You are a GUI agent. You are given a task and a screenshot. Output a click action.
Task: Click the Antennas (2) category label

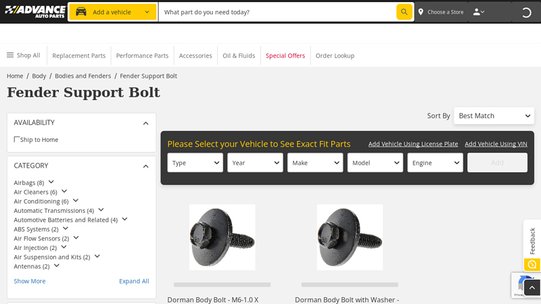coord(32,266)
